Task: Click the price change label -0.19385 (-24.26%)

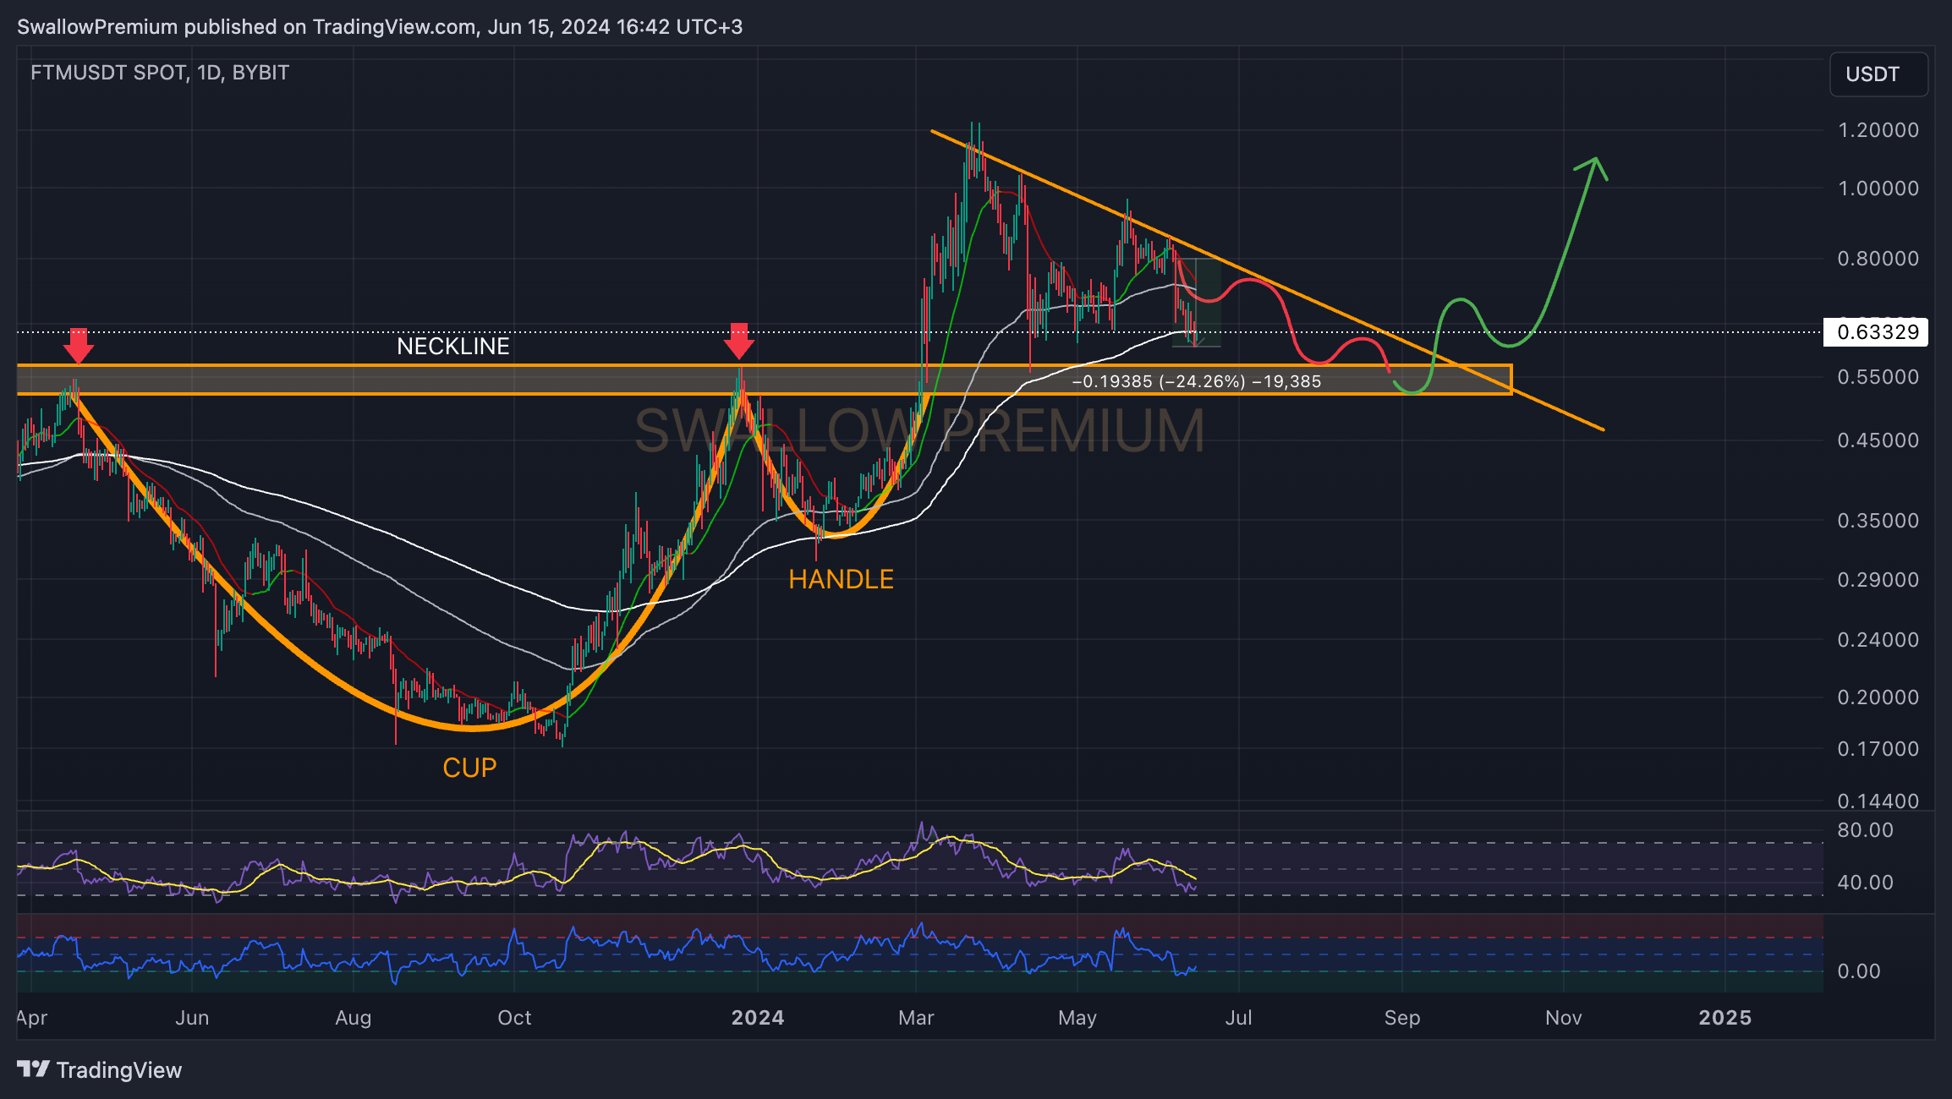Action: (1196, 381)
